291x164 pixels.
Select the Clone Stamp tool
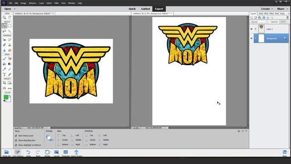tap(10, 45)
